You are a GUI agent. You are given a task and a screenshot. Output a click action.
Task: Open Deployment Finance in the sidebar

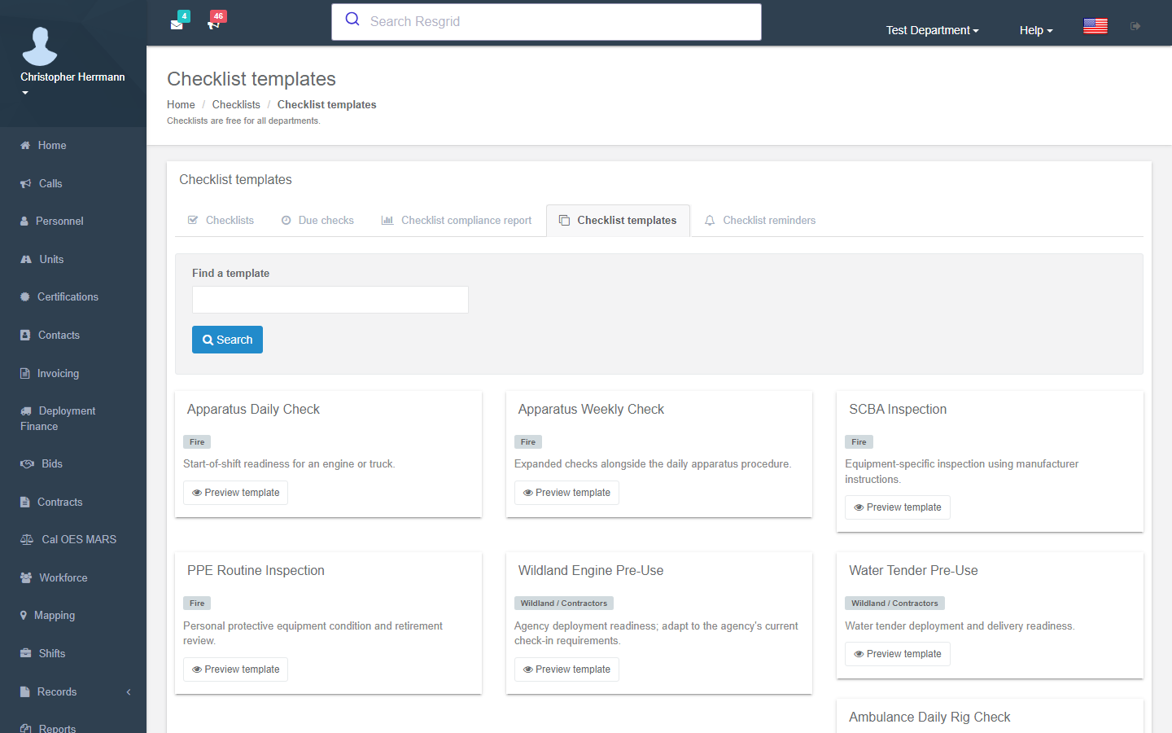(x=73, y=419)
